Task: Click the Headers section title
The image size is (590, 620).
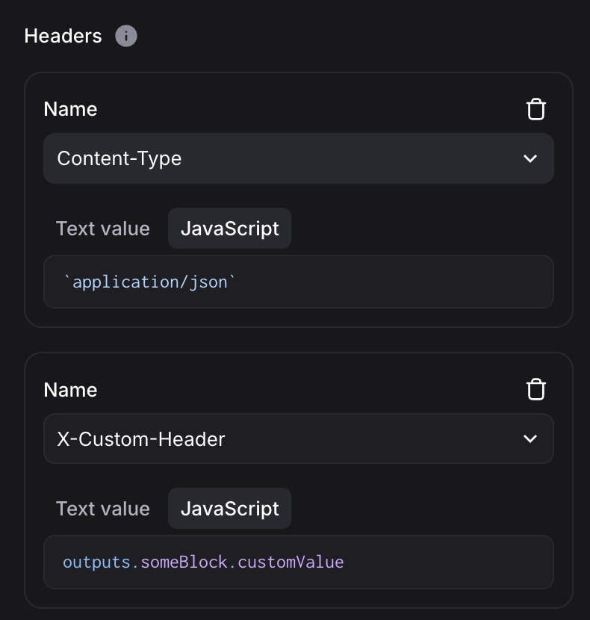Action: [63, 35]
